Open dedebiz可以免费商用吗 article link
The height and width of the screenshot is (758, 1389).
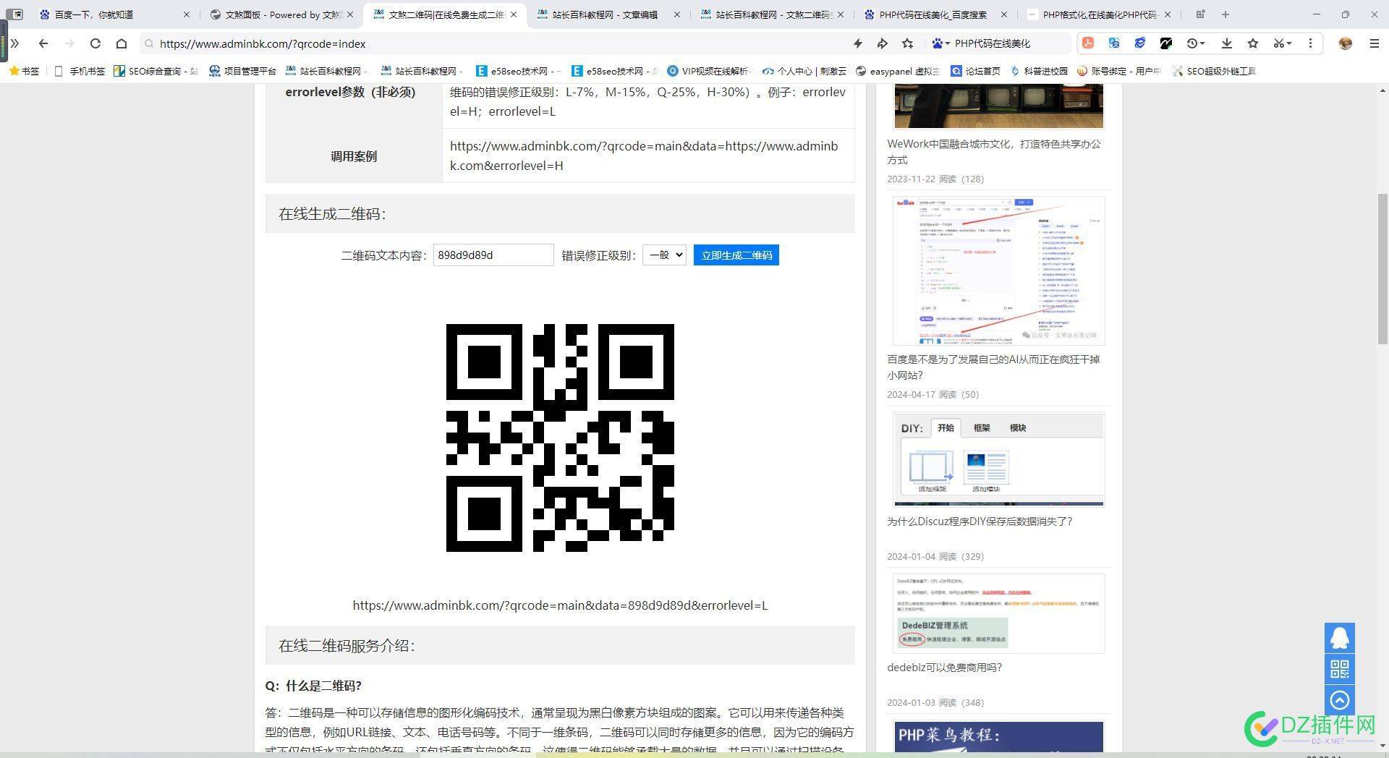click(945, 668)
